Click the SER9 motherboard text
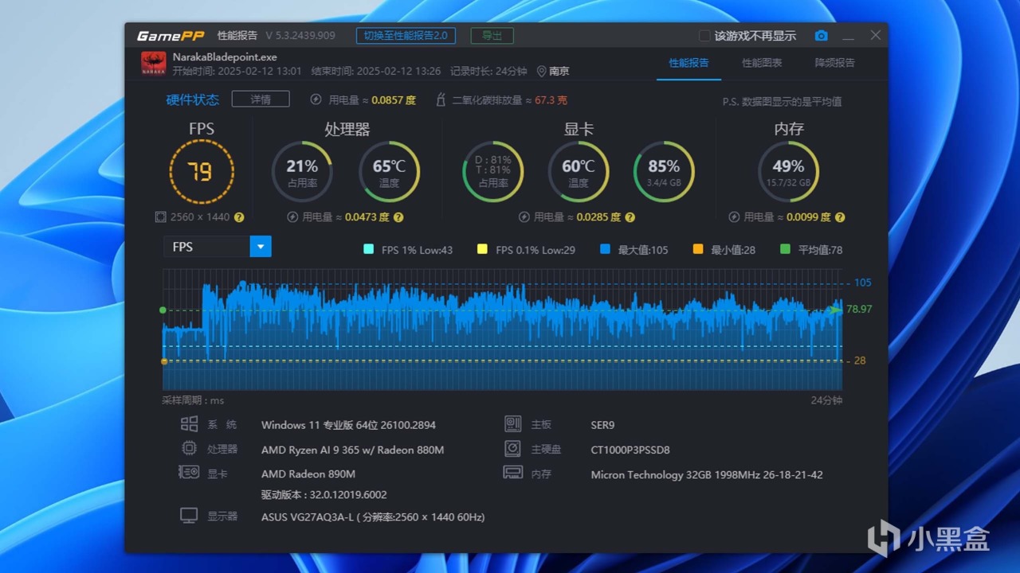The width and height of the screenshot is (1020, 573). pos(602,425)
